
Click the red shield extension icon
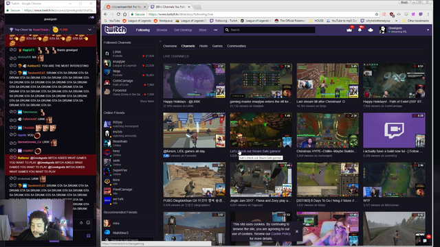click(391, 14)
